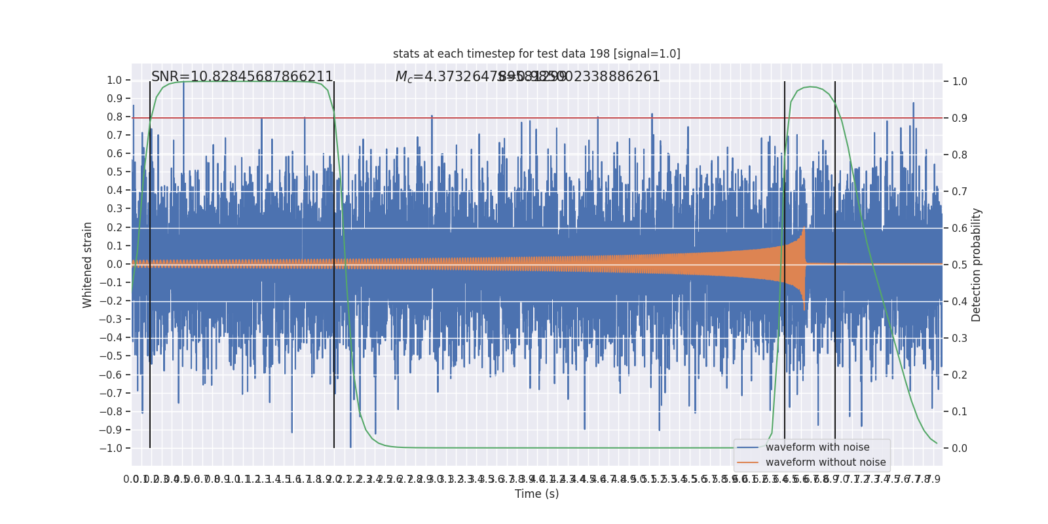This screenshot has height=524, width=1048.
Task: Select the SNR=10.82845687866211 annotation
Action: pos(242,77)
